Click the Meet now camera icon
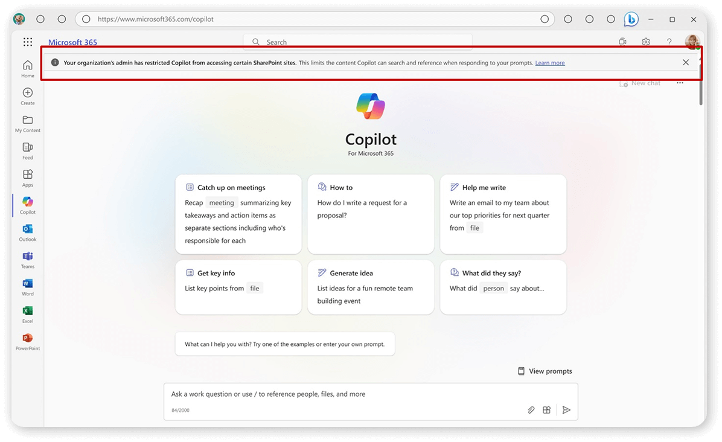 click(x=622, y=42)
